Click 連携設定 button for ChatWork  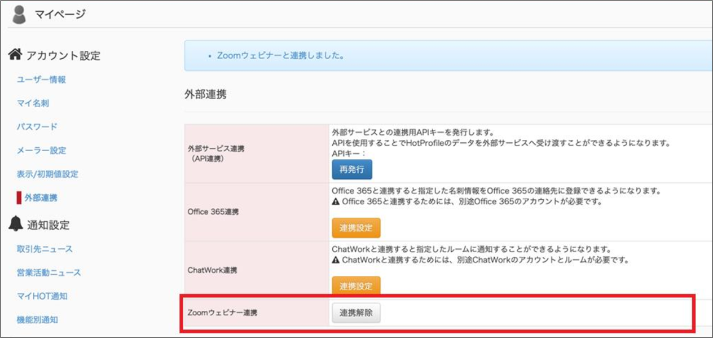(356, 286)
